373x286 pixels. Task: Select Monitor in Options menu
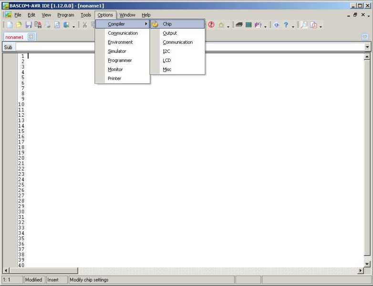tap(123, 70)
